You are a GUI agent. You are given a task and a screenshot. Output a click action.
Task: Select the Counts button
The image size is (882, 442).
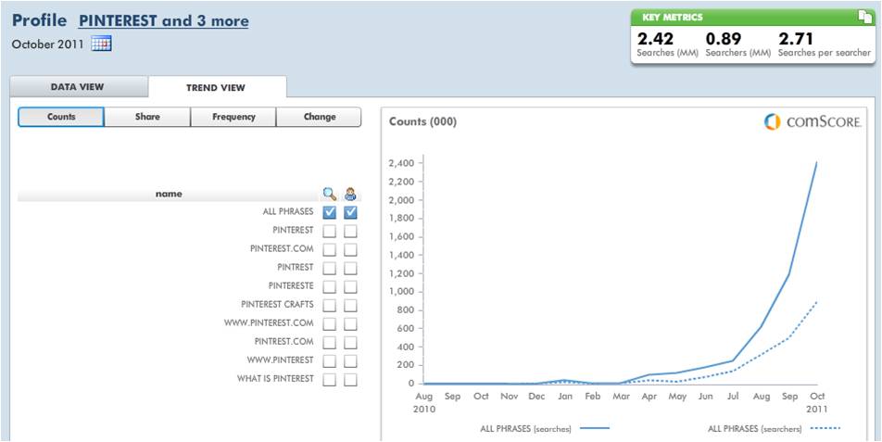(x=61, y=117)
